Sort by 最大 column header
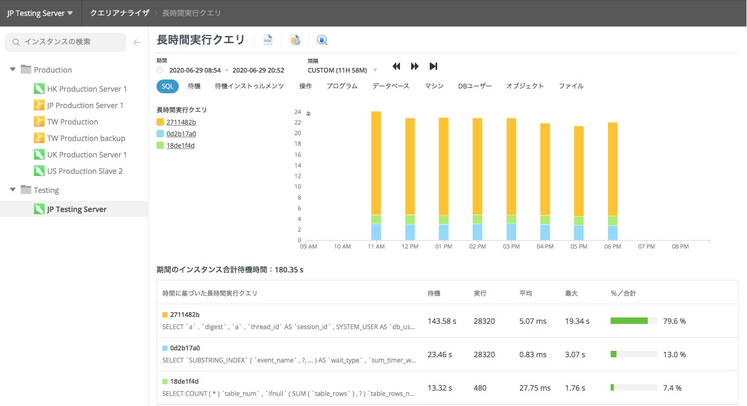This screenshot has width=747, height=406. [x=571, y=293]
